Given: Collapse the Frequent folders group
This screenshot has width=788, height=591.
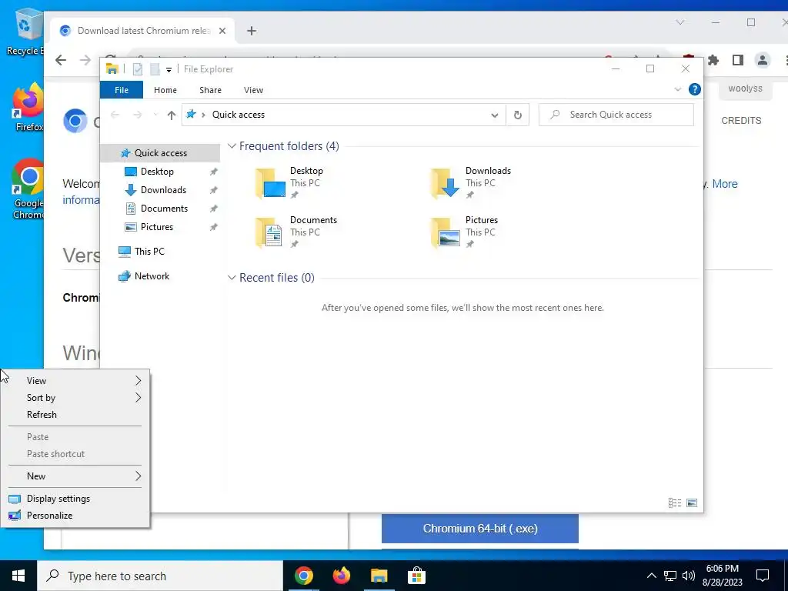Looking at the screenshot, I should click(x=232, y=146).
